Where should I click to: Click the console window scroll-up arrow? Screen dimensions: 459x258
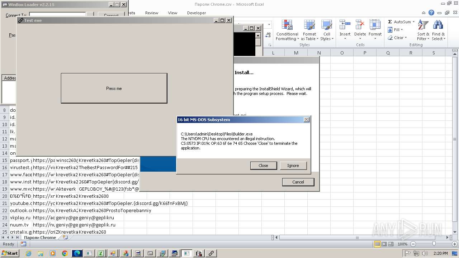(258, 35)
